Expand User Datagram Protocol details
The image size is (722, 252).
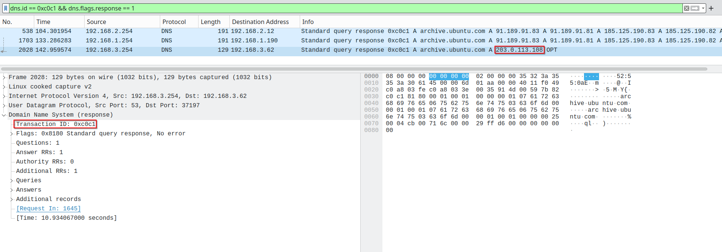pos(4,105)
